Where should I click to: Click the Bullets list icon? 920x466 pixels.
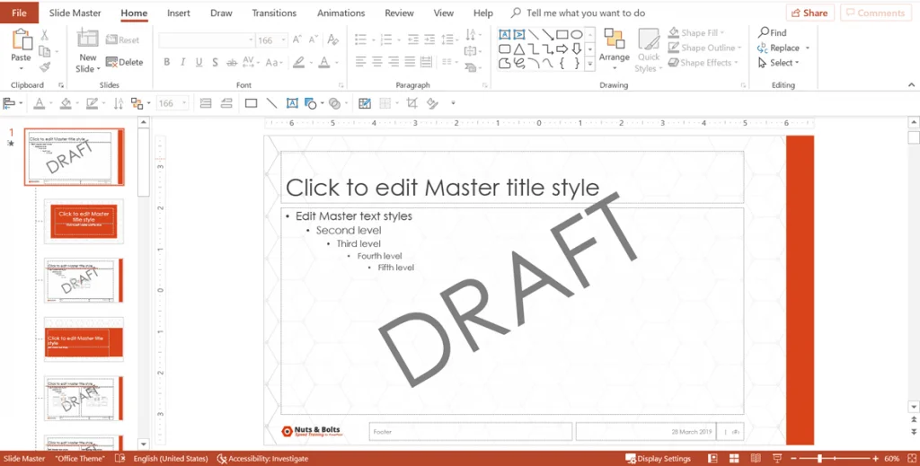click(361, 40)
